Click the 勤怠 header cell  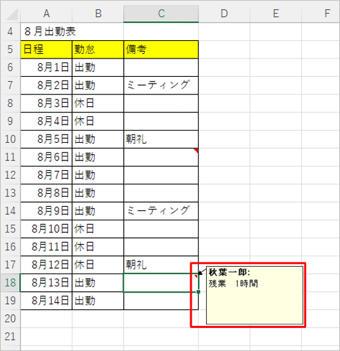click(98, 50)
